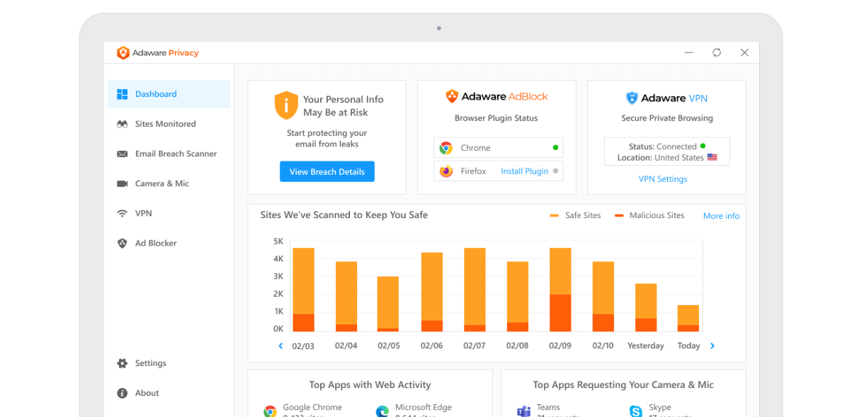The height and width of the screenshot is (417, 862).
Task: Click the VPN wifi icon in sidebar
Action: (122, 213)
